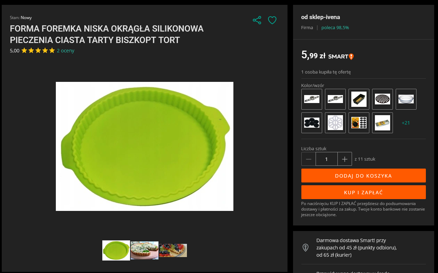Open seller's poleca 98,5% rating link
This screenshot has width=438, height=273.
tap(335, 28)
